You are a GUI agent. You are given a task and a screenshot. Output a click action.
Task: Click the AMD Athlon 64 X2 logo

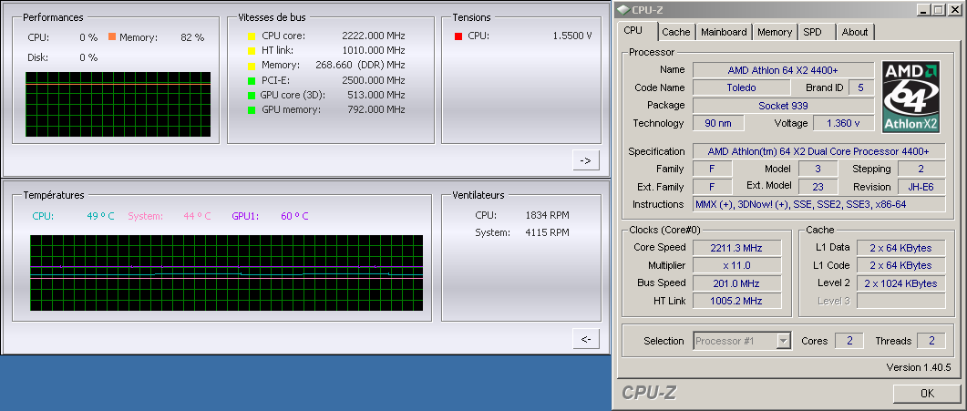point(911,97)
